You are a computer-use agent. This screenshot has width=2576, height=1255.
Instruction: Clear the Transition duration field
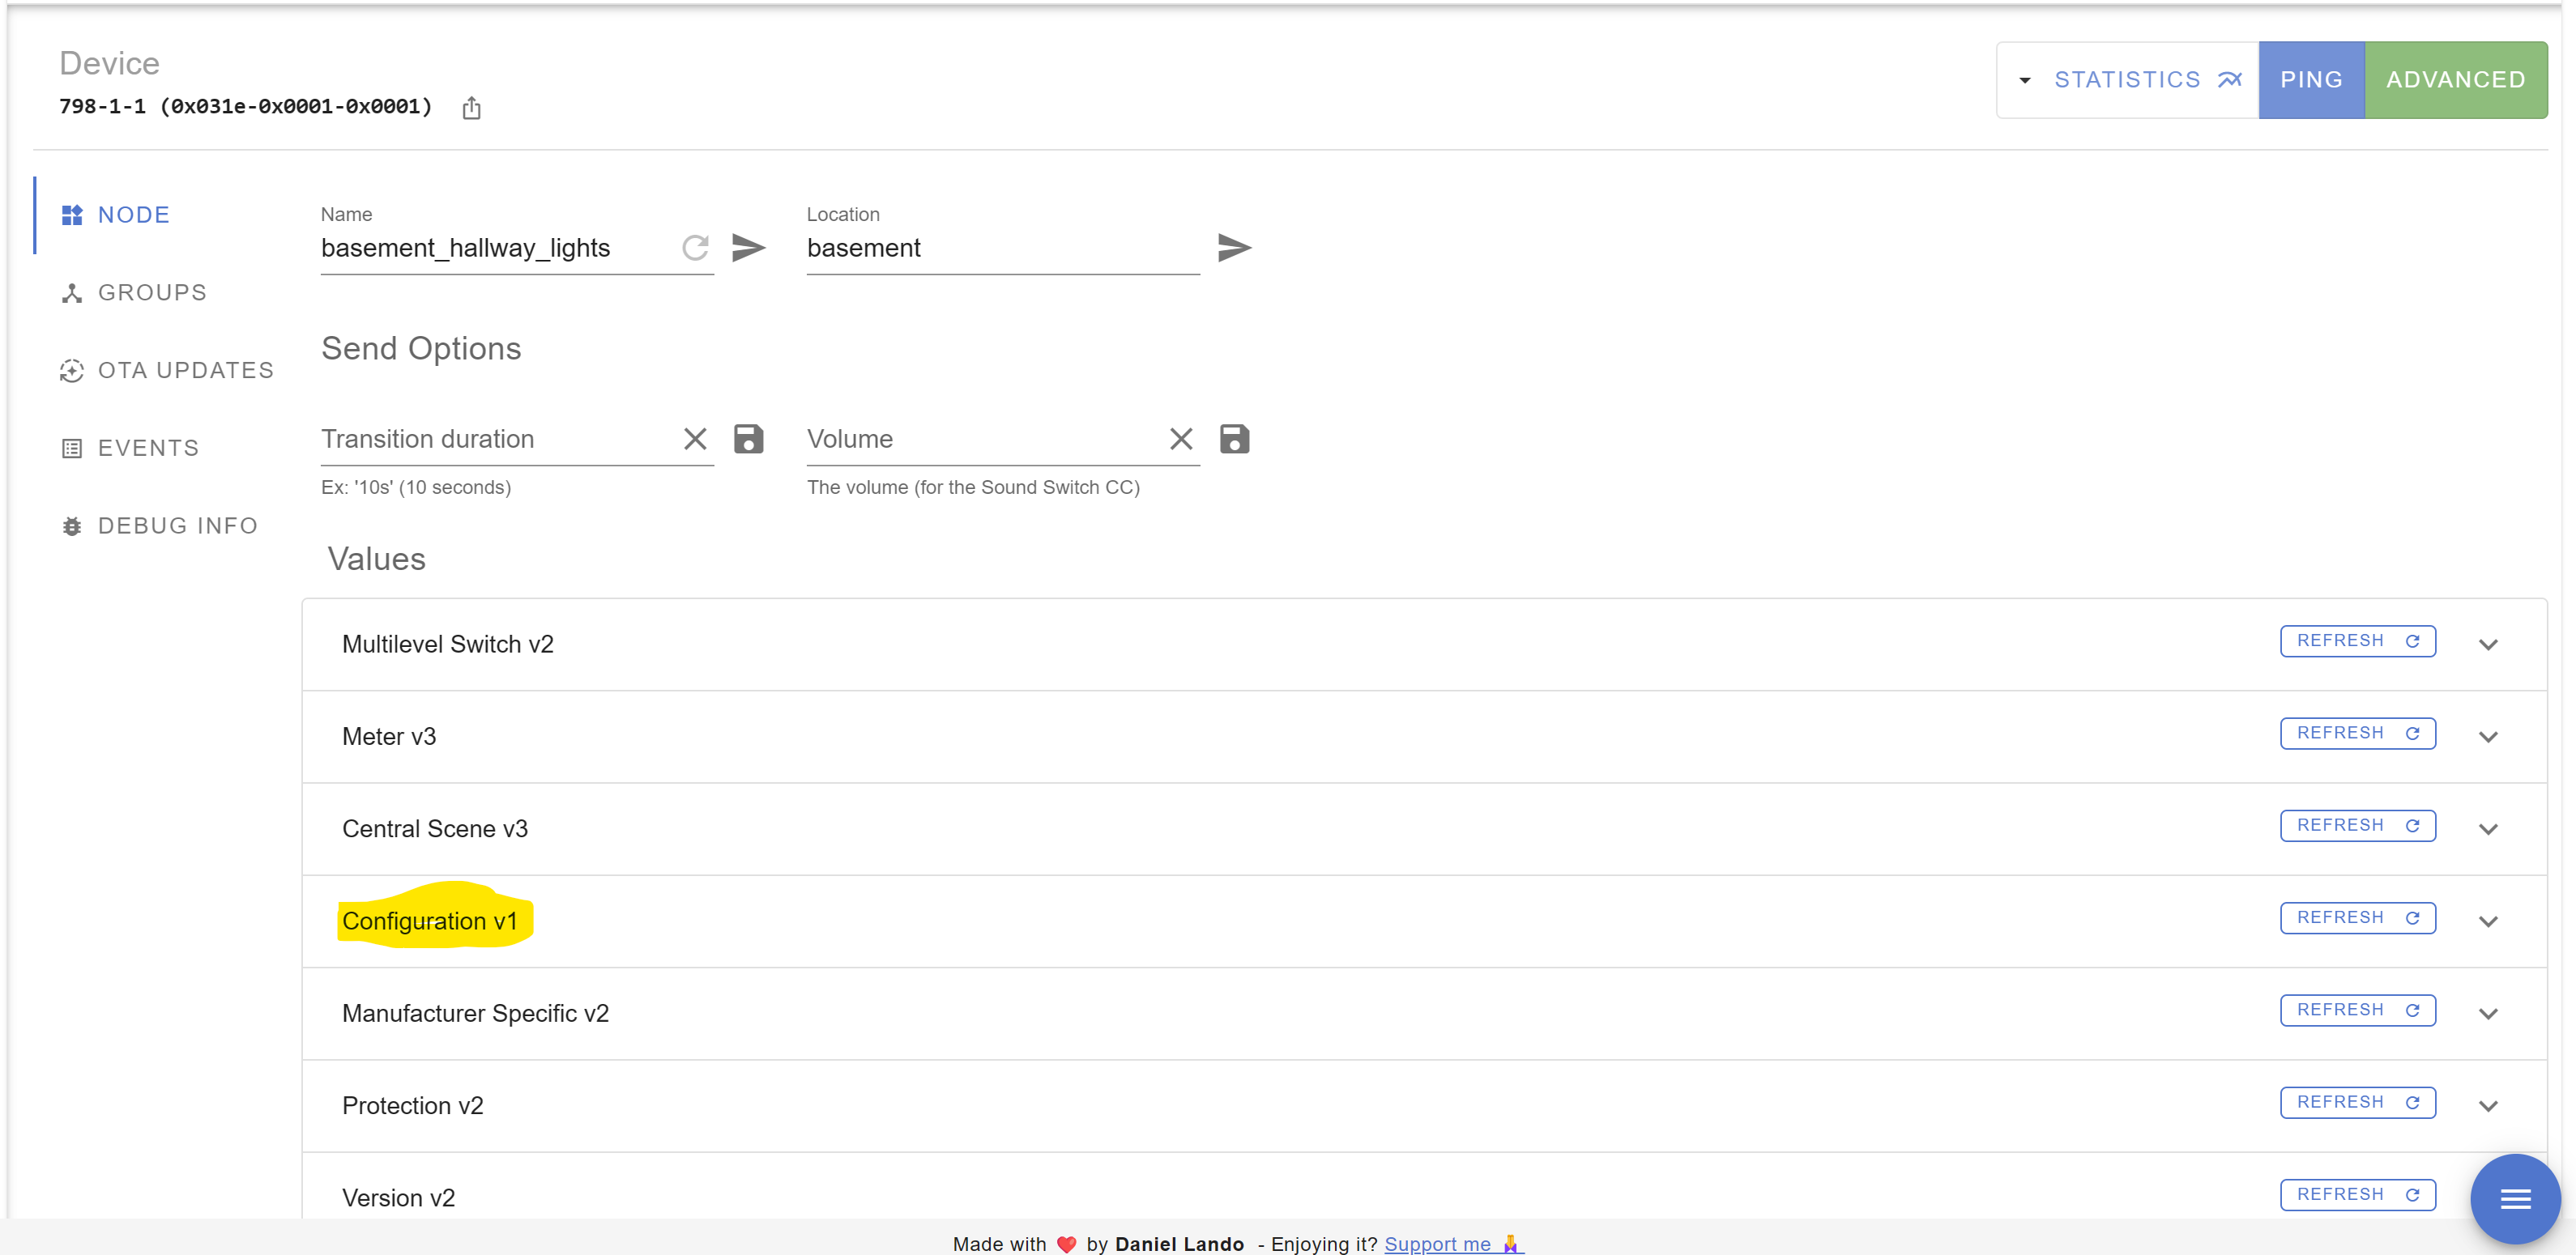point(695,440)
